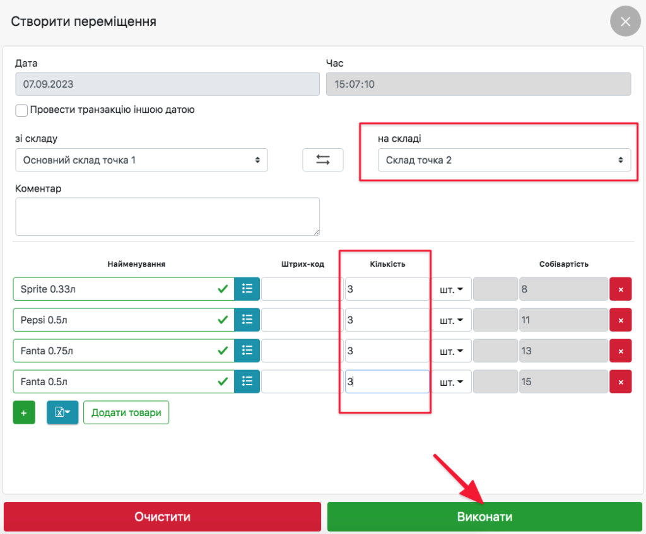Open product list icon for Fanta 0.75л
This screenshot has height=534, width=646.
pos(247,351)
